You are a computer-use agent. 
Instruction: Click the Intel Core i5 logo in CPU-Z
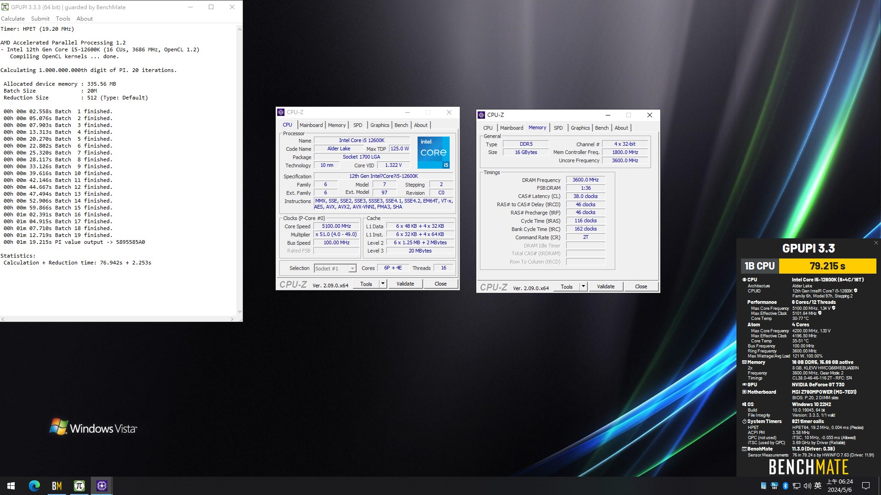[x=433, y=152]
